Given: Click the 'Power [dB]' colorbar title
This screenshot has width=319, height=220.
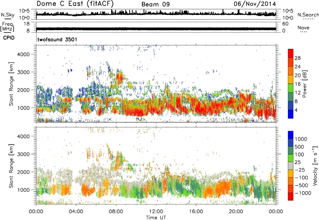Looking at the screenshot, I should (x=304, y=84).
